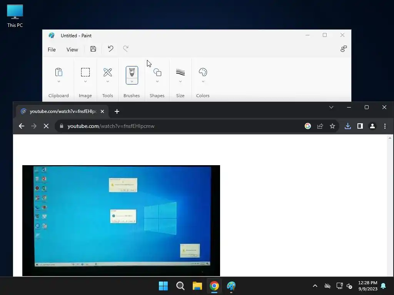Click the Google icon in address bar
394x295 pixels.
pos(308,126)
